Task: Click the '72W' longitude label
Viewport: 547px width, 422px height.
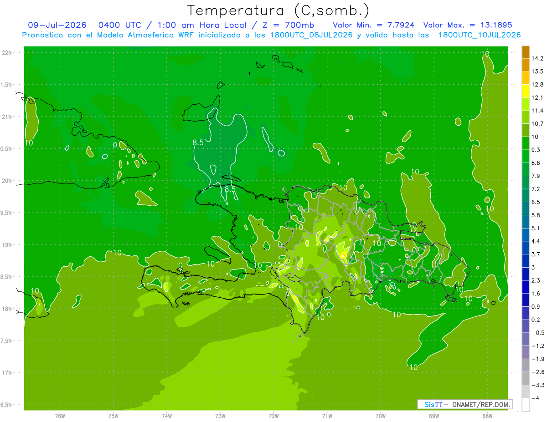Action: click(x=273, y=416)
